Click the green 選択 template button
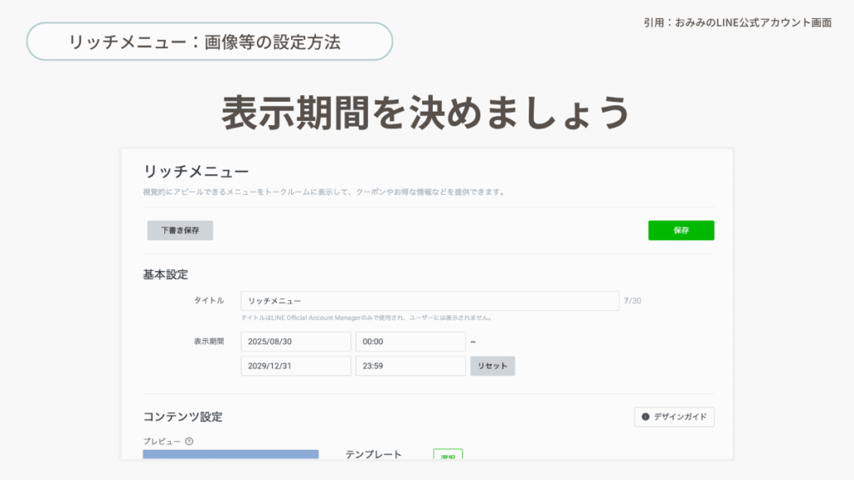The width and height of the screenshot is (854, 480). (448, 455)
